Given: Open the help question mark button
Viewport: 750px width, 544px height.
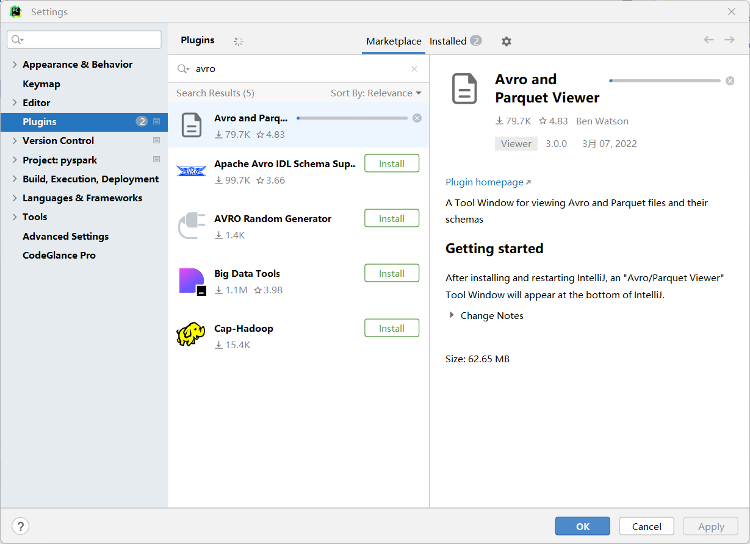Looking at the screenshot, I should (x=20, y=526).
